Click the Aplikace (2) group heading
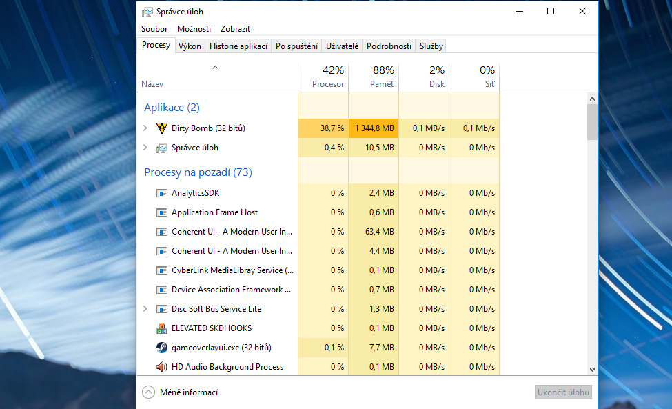Viewport: 672px width, 409px height. pos(172,107)
